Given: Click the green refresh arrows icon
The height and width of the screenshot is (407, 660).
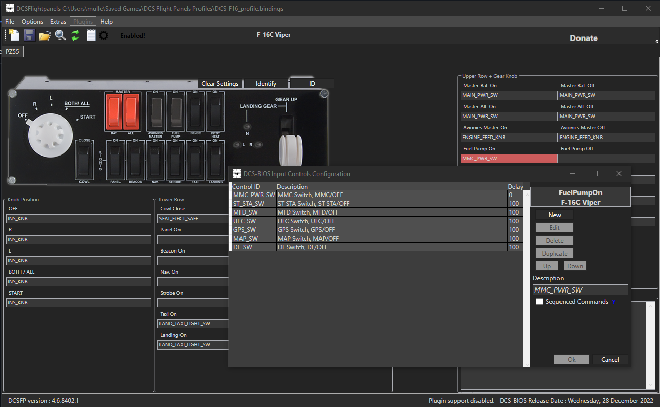Looking at the screenshot, I should pos(76,35).
